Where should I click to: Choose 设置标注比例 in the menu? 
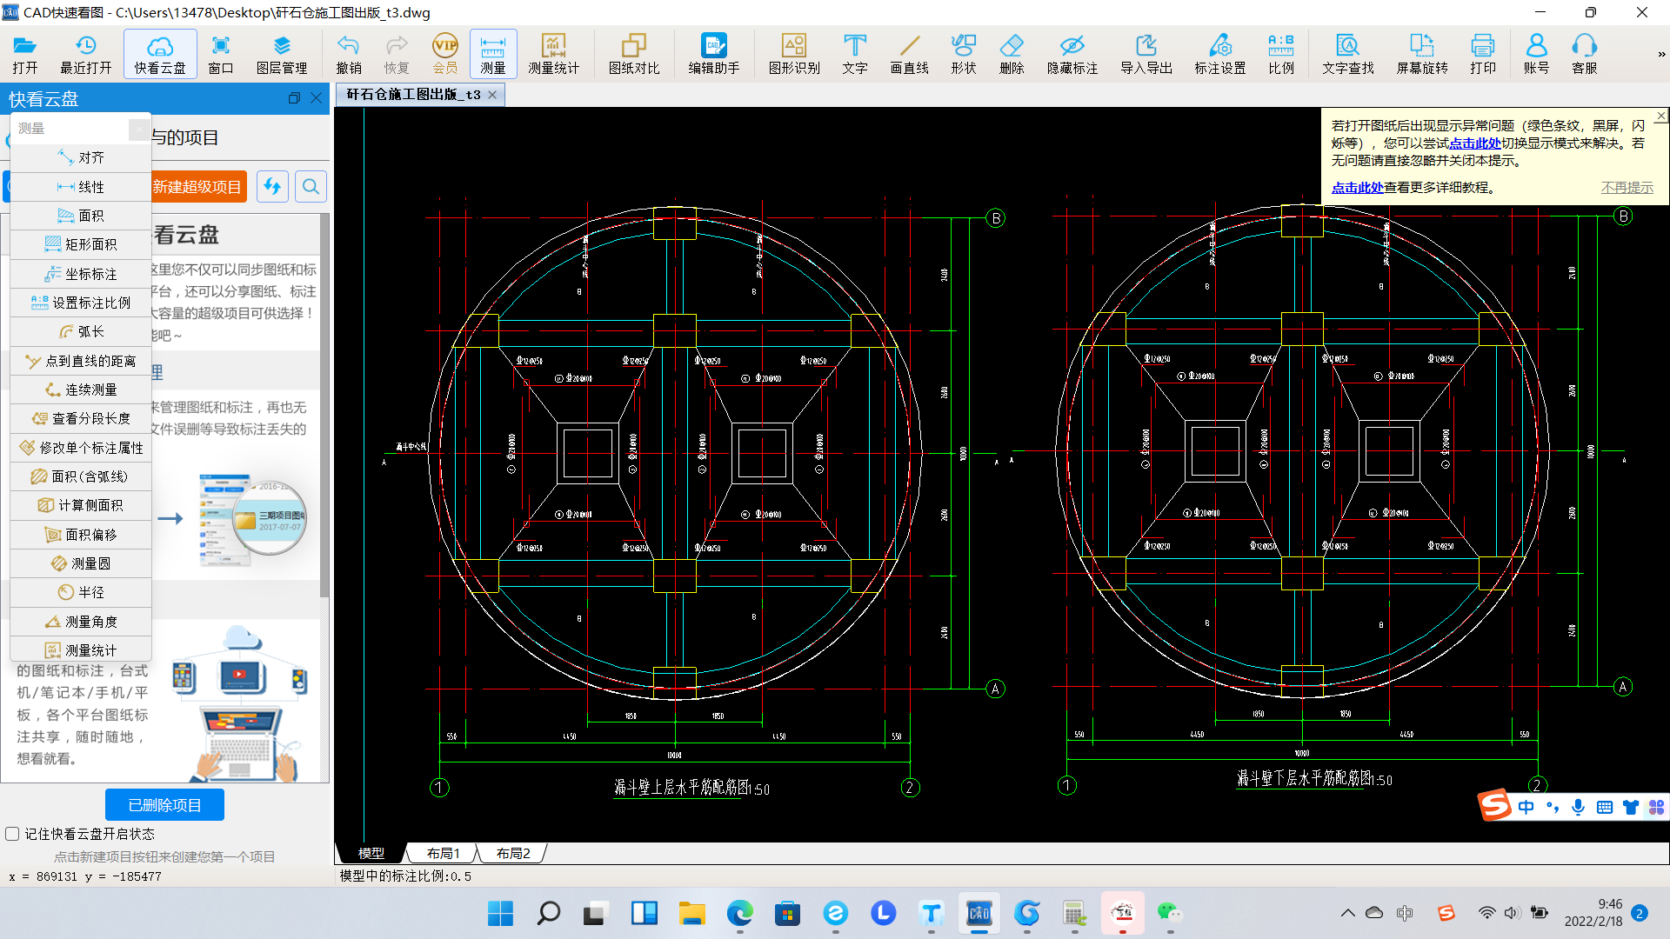pos(81,303)
